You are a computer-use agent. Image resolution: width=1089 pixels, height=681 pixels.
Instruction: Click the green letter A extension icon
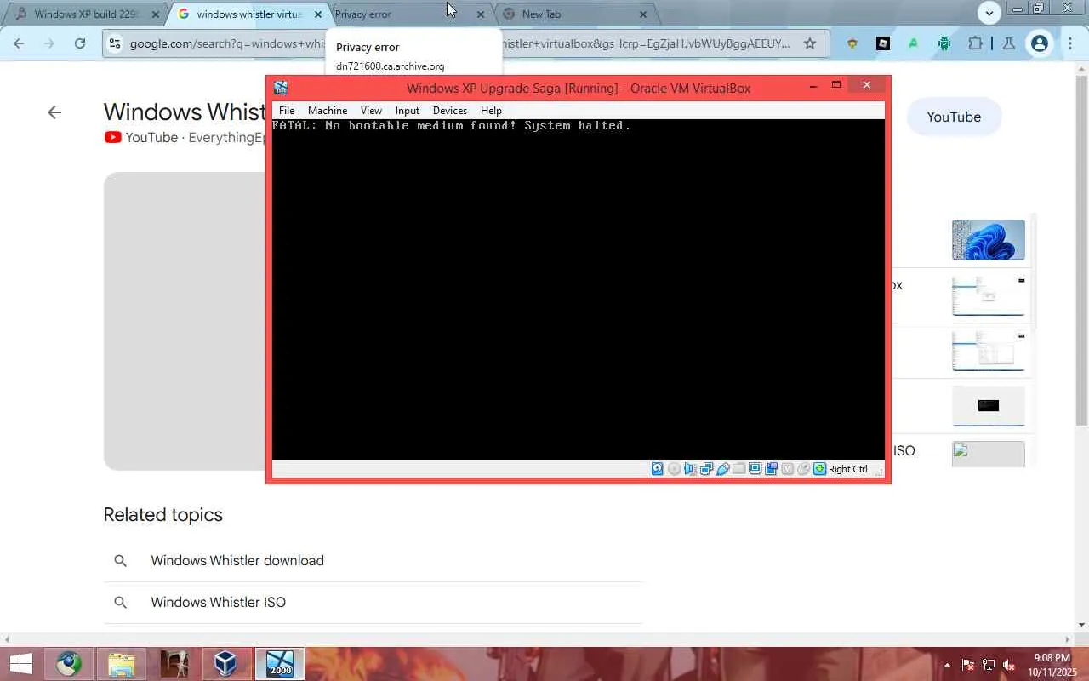[x=914, y=43]
